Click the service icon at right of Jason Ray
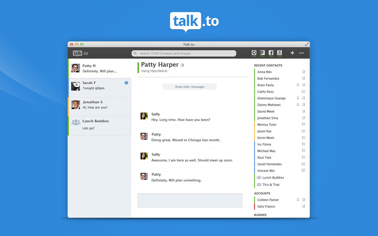Viewport: 378px width, 236px height. tap(303, 131)
